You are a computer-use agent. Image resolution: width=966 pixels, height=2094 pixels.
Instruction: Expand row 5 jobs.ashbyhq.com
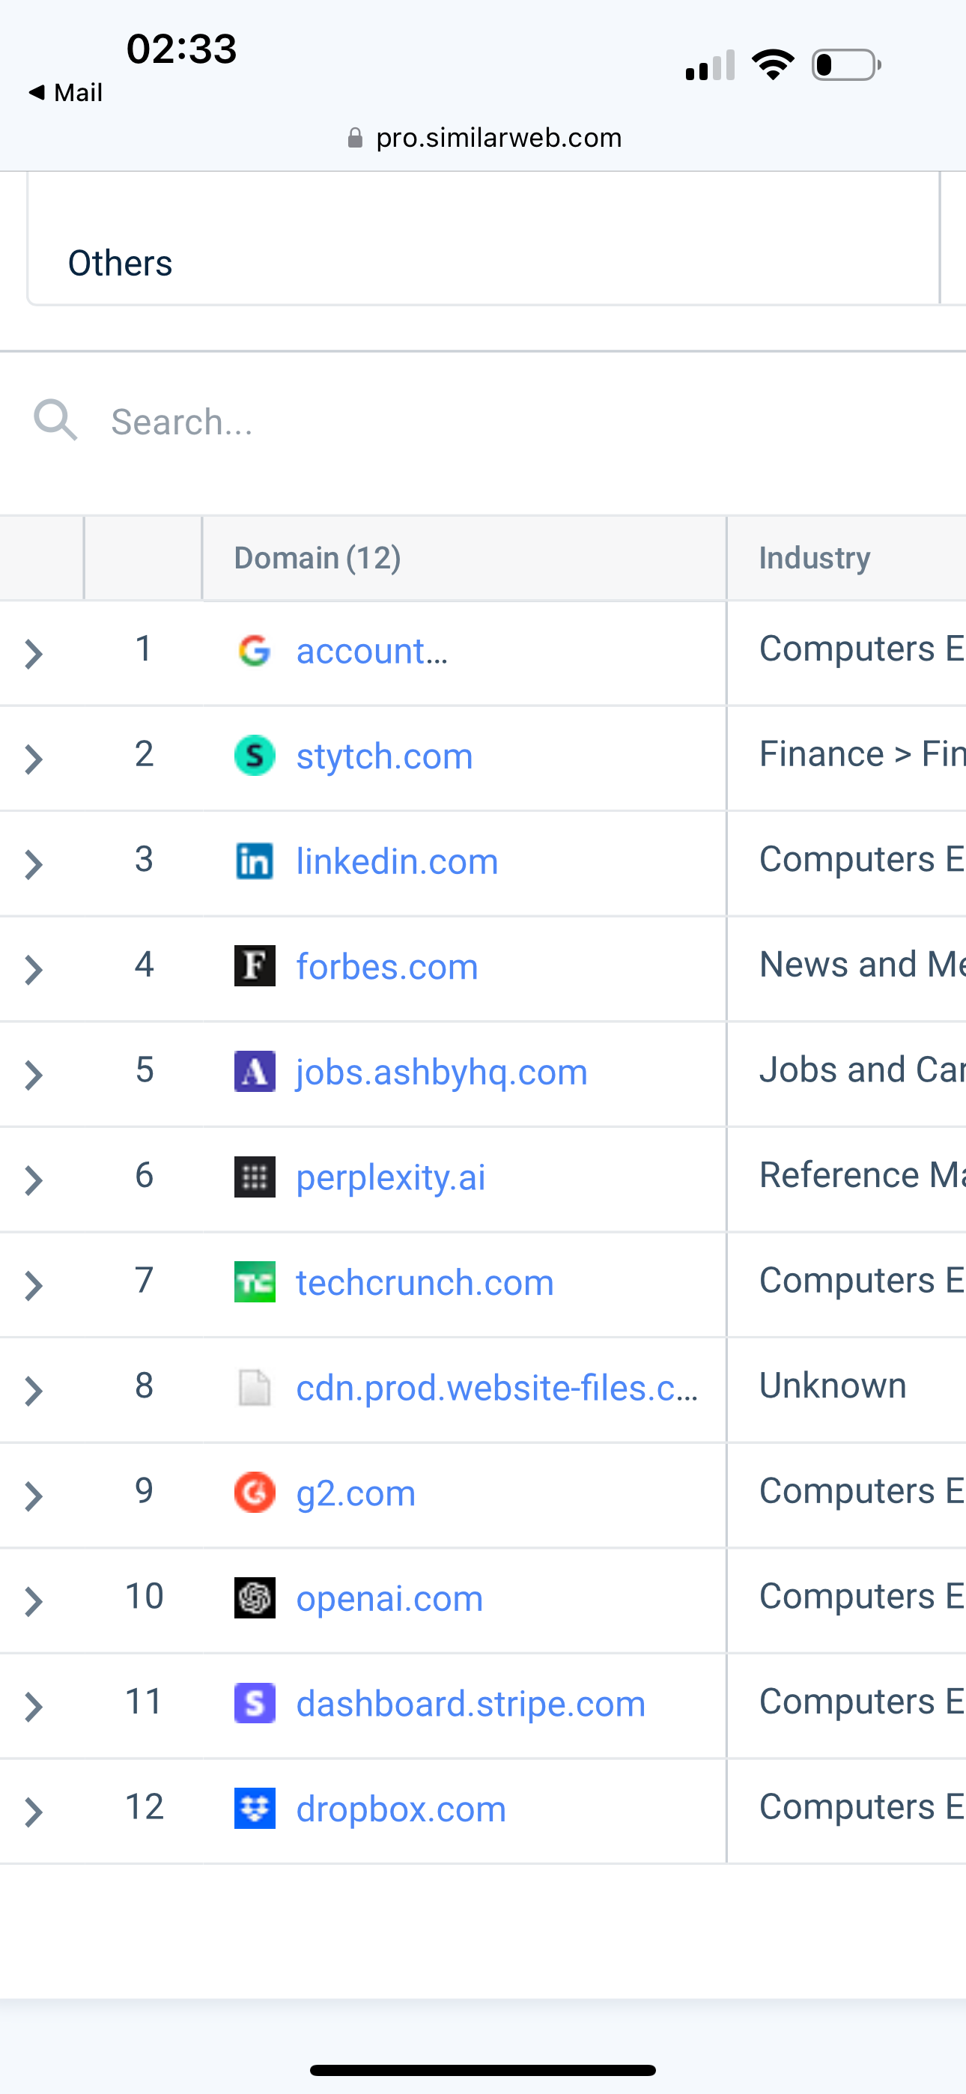pyautogui.click(x=34, y=1075)
